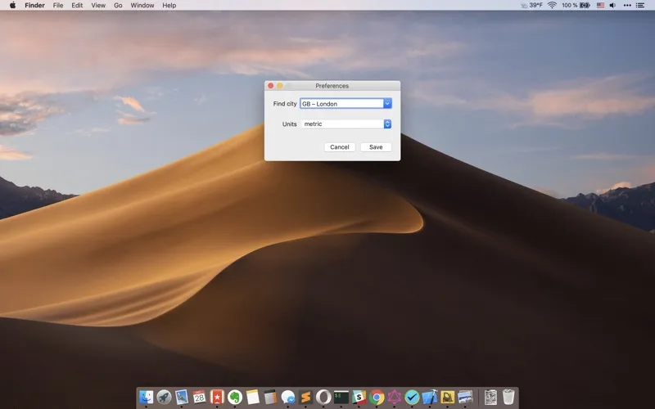655x409 pixels.
Task: Open the gray and orange notebook dock icon
Action: tap(270, 397)
